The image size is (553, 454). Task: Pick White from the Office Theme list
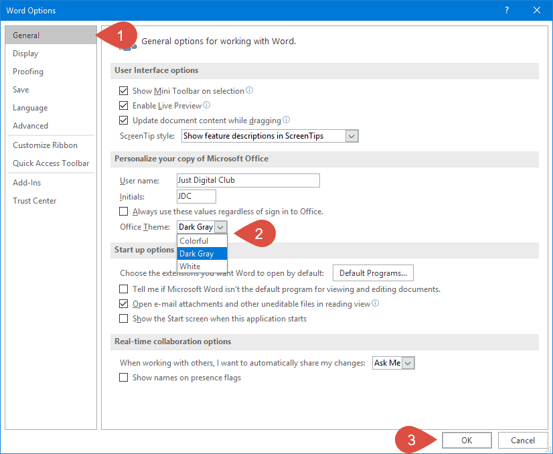coord(202,267)
